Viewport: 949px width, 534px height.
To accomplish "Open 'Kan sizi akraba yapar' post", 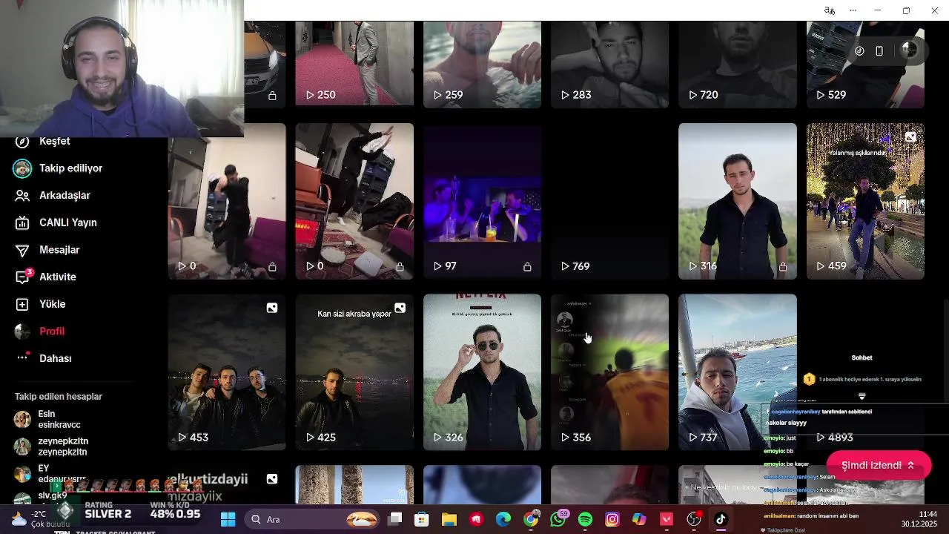I will tap(354, 372).
